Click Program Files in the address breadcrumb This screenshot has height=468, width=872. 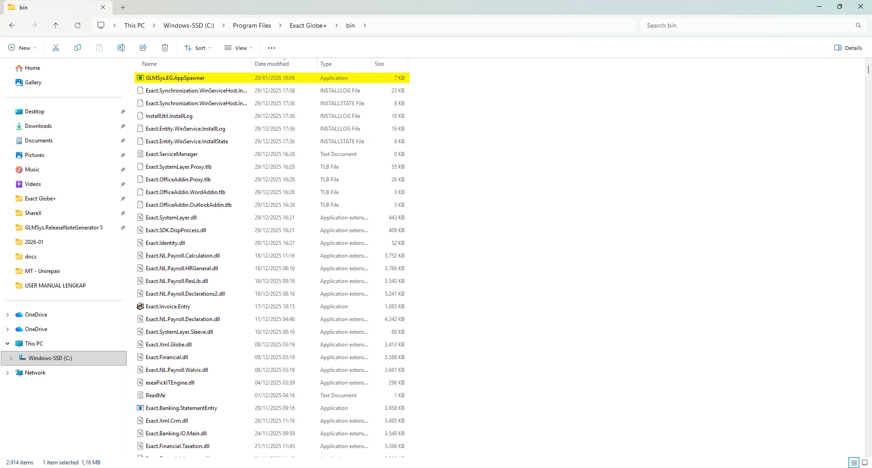point(252,25)
